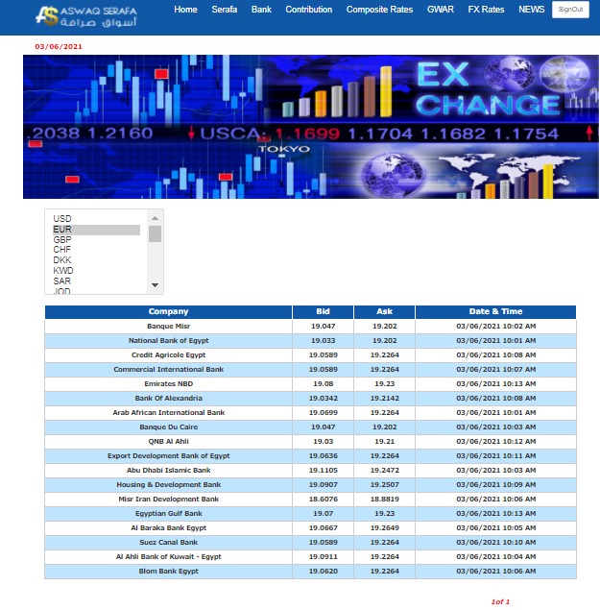Click Emirates NBD bid 19.08
600x610 pixels.
click(x=323, y=383)
